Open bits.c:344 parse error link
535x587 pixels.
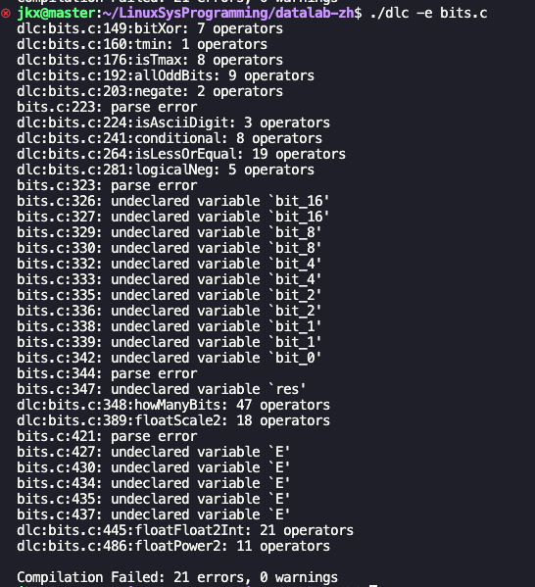[x=107, y=373]
